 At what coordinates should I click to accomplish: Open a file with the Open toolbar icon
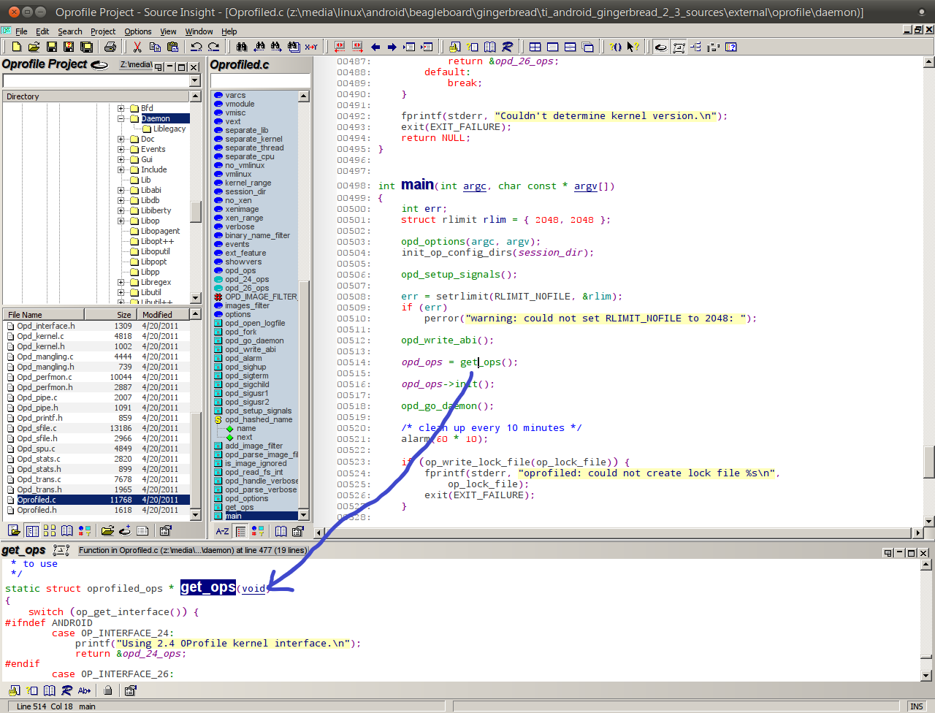tap(34, 47)
